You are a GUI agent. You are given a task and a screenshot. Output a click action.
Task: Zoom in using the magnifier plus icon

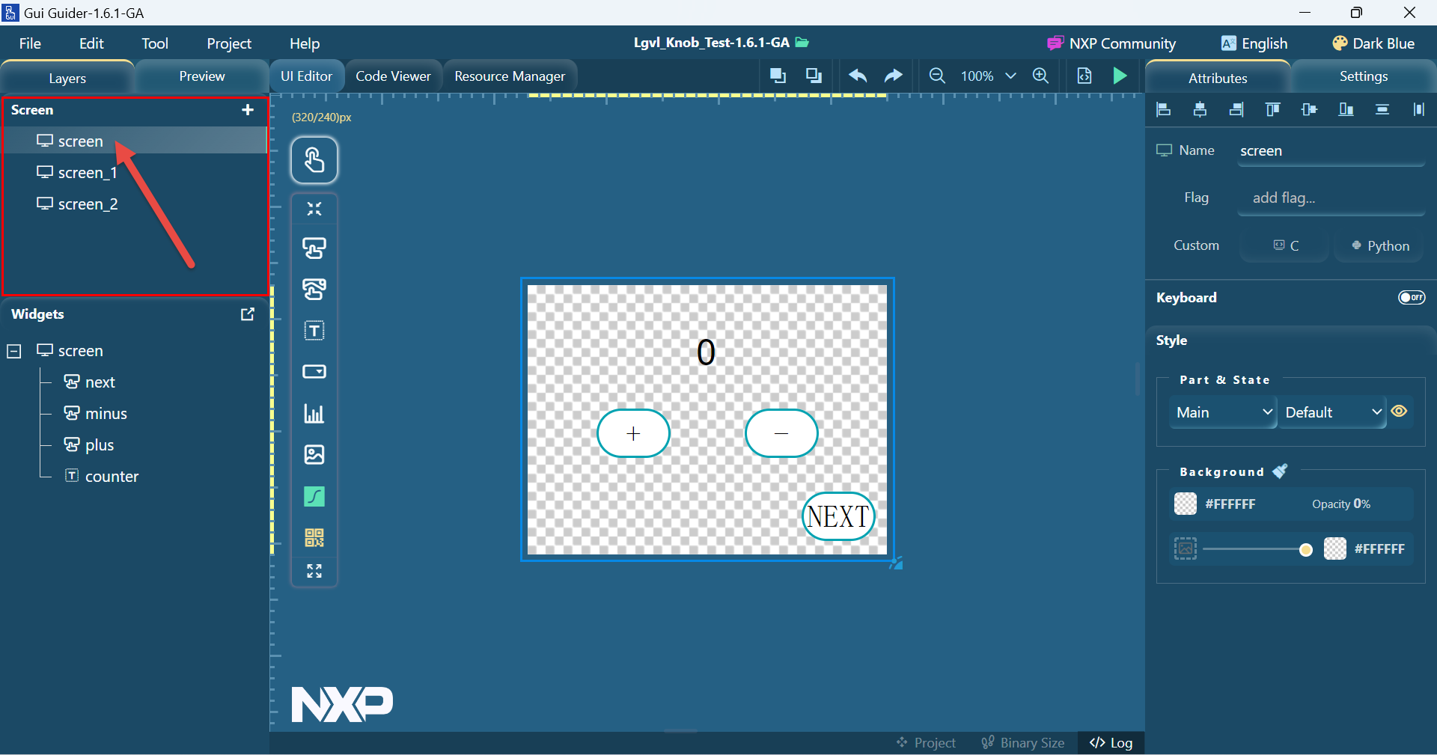click(x=1041, y=76)
